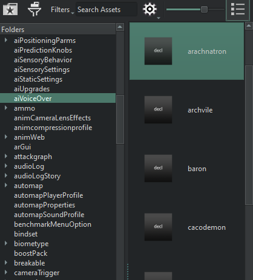Select the archvile decl icon
The height and width of the screenshot is (280, 253).
158,109
